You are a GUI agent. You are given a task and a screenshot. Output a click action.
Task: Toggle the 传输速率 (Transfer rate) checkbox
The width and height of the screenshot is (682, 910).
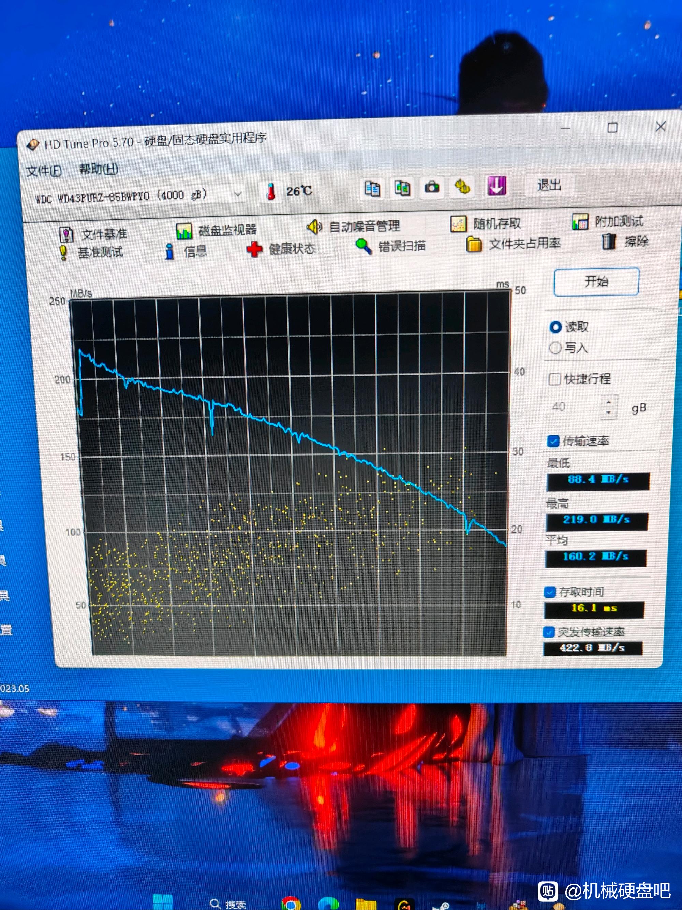click(553, 441)
